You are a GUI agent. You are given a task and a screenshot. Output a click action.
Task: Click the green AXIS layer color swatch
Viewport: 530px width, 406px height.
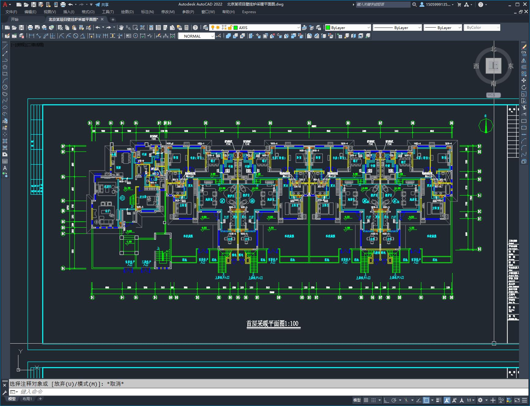click(235, 28)
